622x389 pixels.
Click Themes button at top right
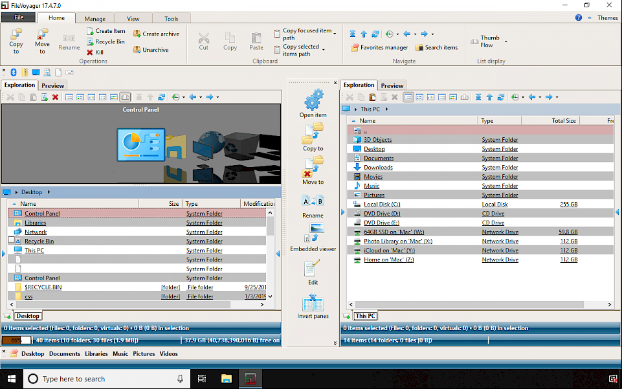tap(607, 18)
